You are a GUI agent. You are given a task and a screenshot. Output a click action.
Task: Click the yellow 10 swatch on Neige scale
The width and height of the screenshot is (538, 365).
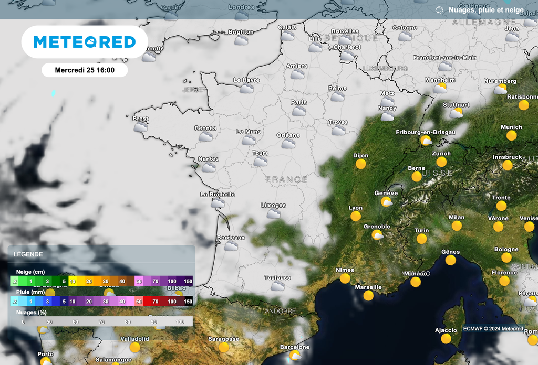pyautogui.click(x=73, y=281)
